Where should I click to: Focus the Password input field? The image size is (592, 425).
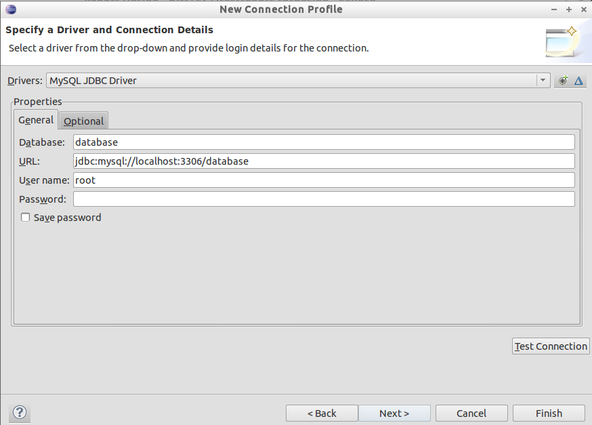point(324,199)
